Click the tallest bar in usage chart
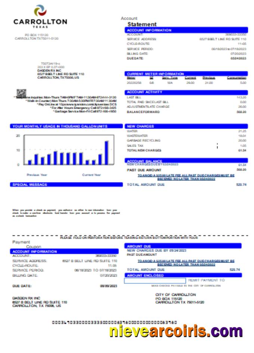This screenshot has height=353, width=254. (106, 152)
